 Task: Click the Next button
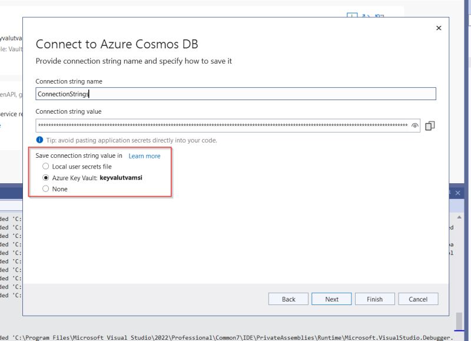click(331, 299)
